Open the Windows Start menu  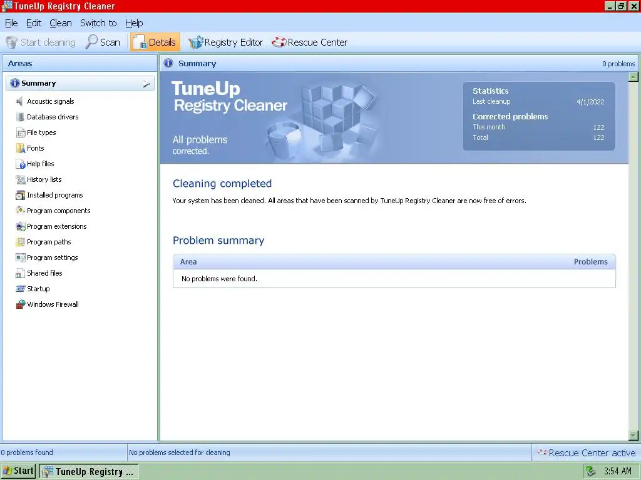click(x=18, y=471)
